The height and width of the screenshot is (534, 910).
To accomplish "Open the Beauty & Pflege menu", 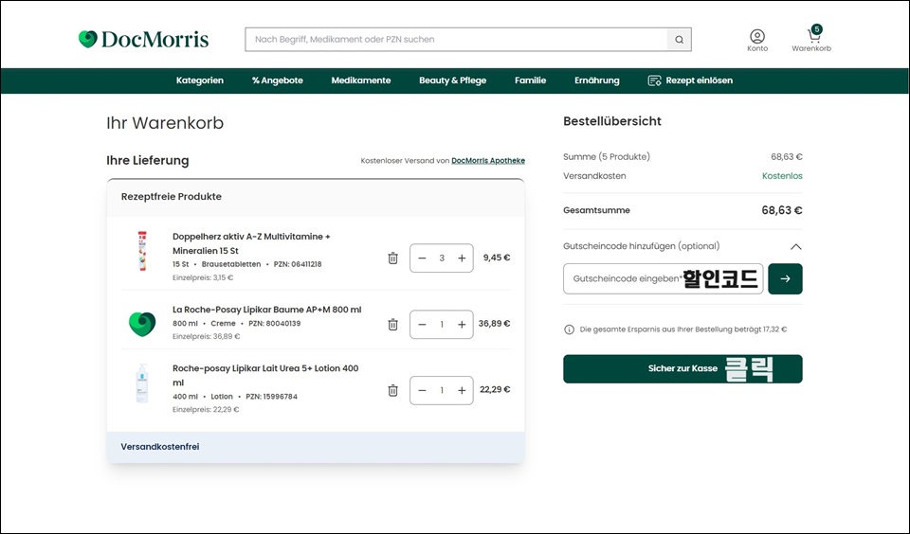I will [x=453, y=80].
